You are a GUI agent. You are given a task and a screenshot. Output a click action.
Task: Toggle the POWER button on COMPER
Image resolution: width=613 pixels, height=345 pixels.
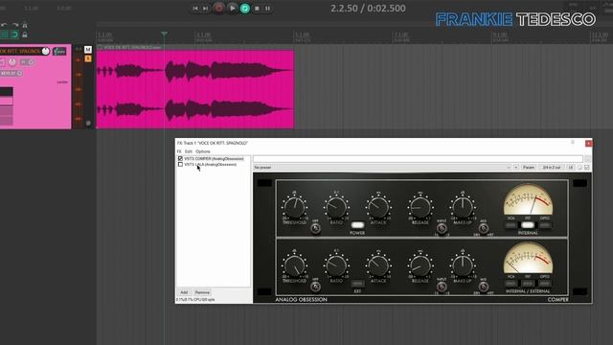click(357, 225)
